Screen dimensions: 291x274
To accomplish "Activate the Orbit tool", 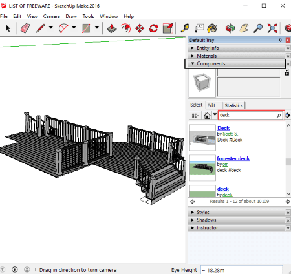I will [x=230, y=28].
